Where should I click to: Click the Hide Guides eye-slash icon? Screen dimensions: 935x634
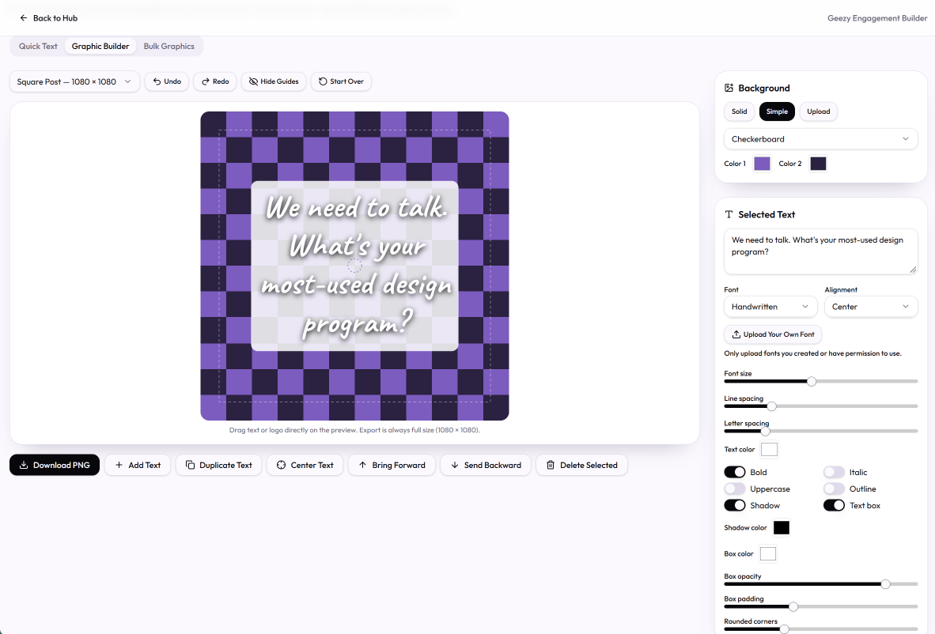point(253,81)
